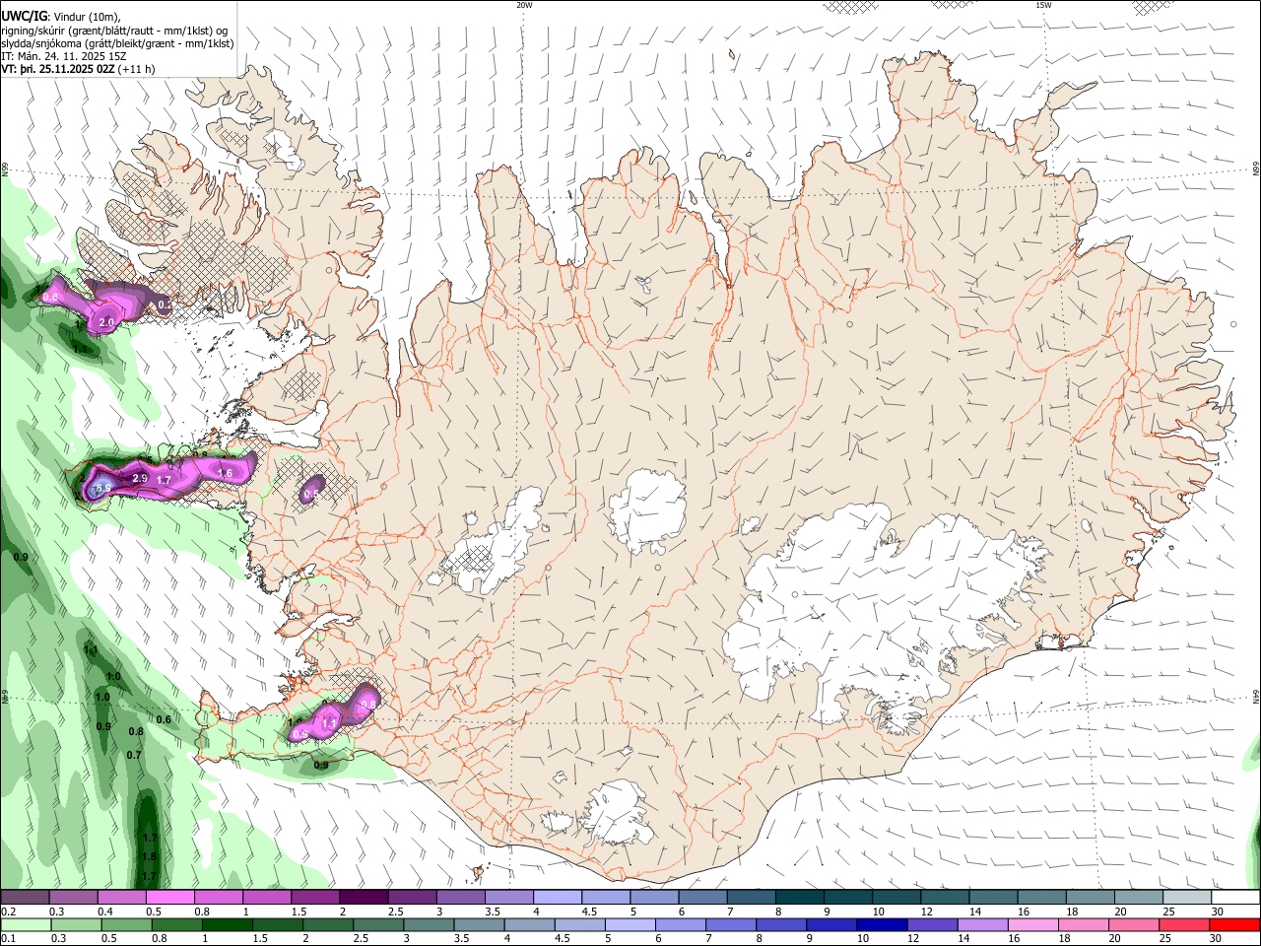1261x946 pixels.
Task: Choose the darkest green swatch between 1 and 1.5
Action: point(227,924)
